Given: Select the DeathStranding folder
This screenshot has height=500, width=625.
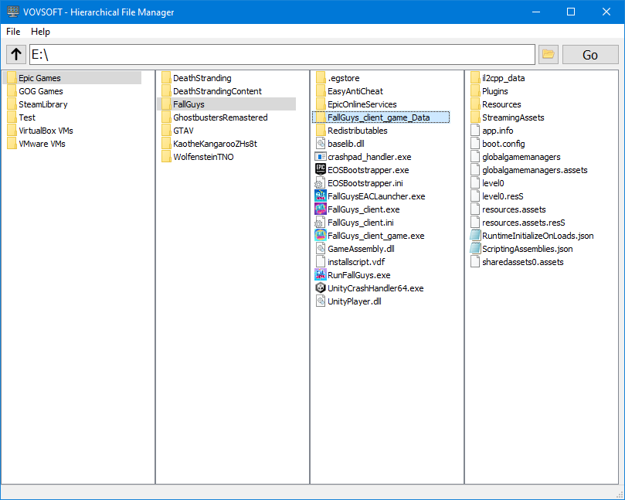Looking at the screenshot, I should (x=202, y=78).
